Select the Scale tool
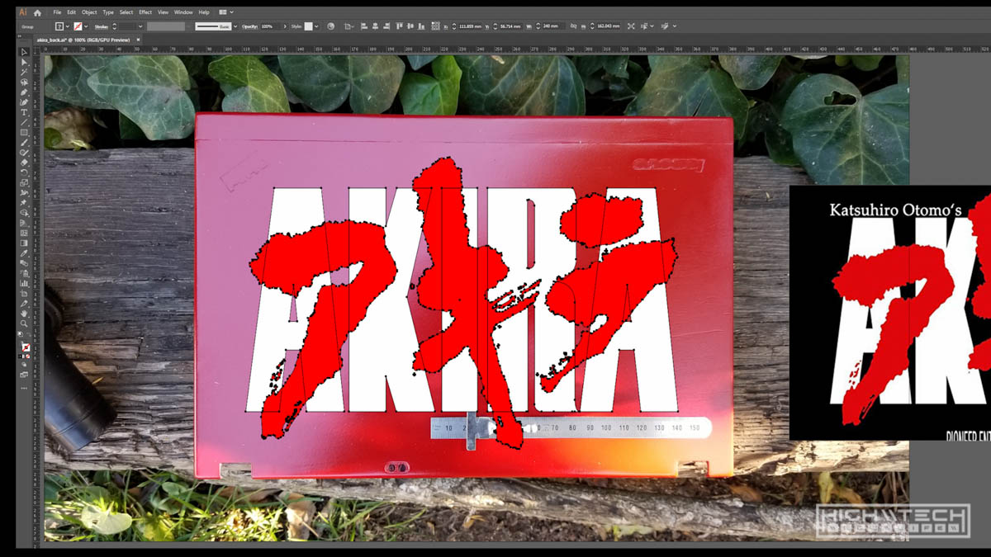991x557 pixels. tap(24, 182)
